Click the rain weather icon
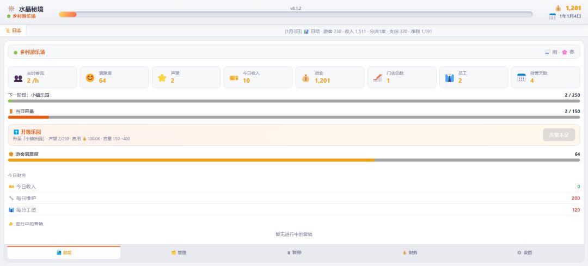The width and height of the screenshot is (588, 266). 548,52
